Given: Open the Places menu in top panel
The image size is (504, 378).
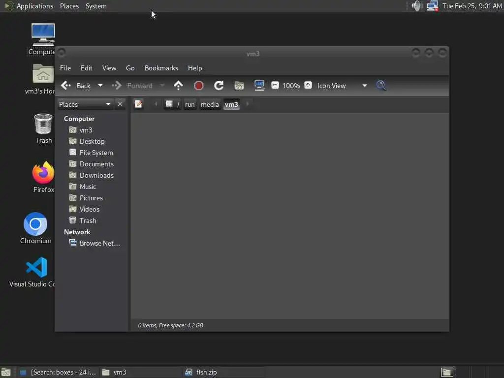Looking at the screenshot, I should click(x=69, y=6).
